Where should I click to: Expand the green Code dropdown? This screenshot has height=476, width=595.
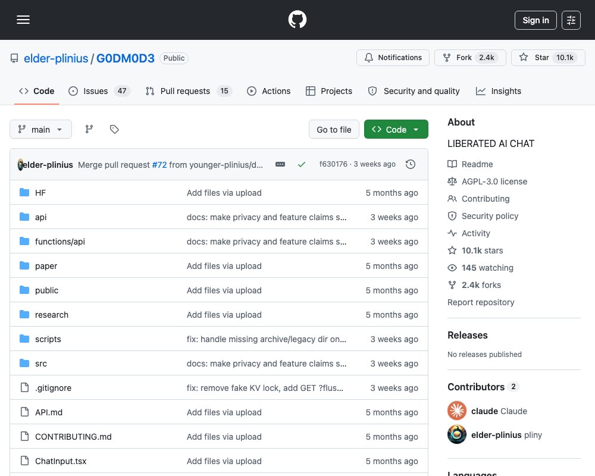tap(396, 130)
